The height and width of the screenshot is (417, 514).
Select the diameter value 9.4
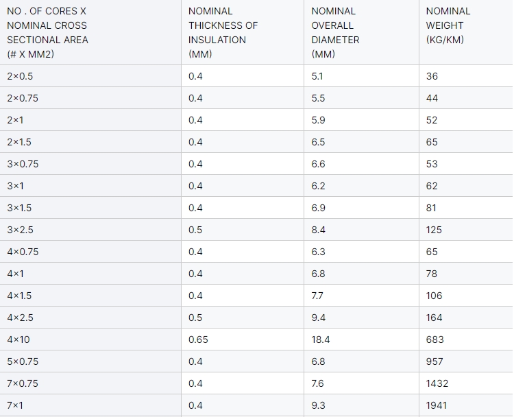tap(318, 318)
